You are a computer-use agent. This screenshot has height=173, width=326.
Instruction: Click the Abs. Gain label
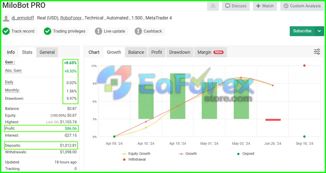coord(14,71)
